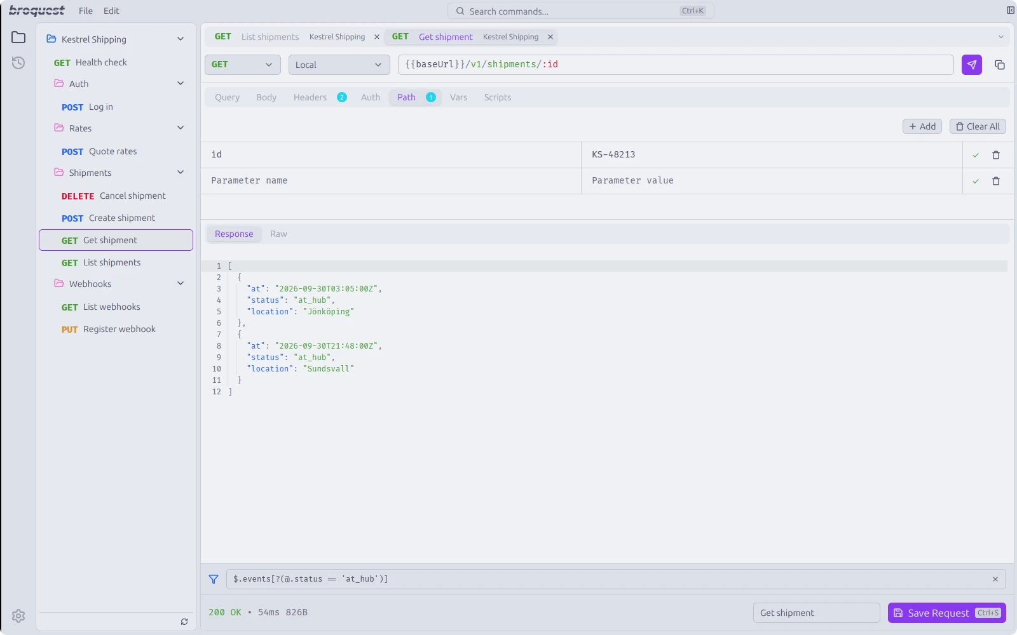The width and height of the screenshot is (1017, 635).
Task: Click the response filter funnel icon
Action: click(x=214, y=579)
